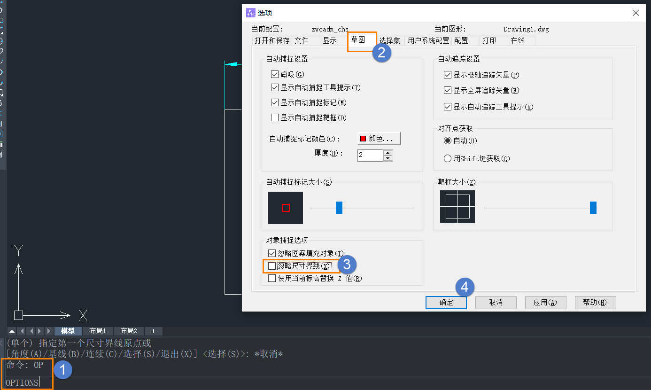651x390 pixels.
Task: Click the 靶框大小 slider handle
Action: tap(593, 208)
